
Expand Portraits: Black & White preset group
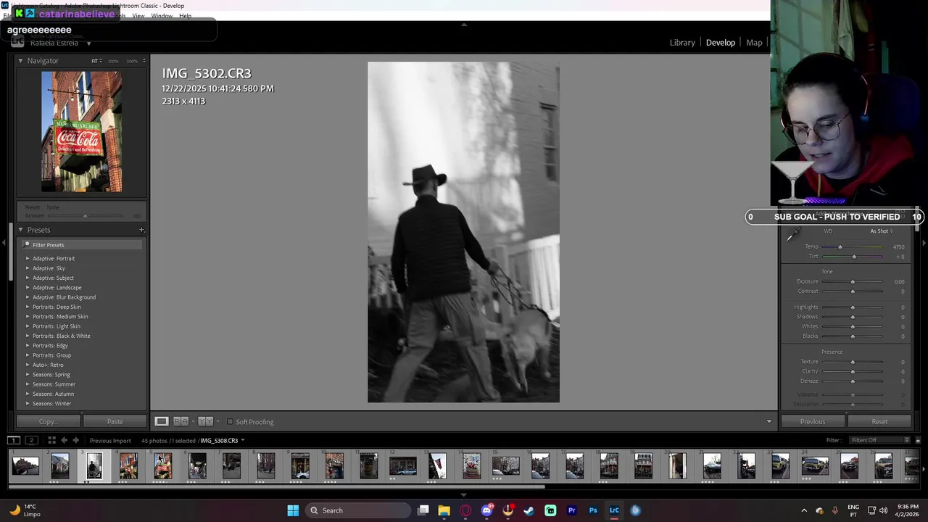pos(28,336)
